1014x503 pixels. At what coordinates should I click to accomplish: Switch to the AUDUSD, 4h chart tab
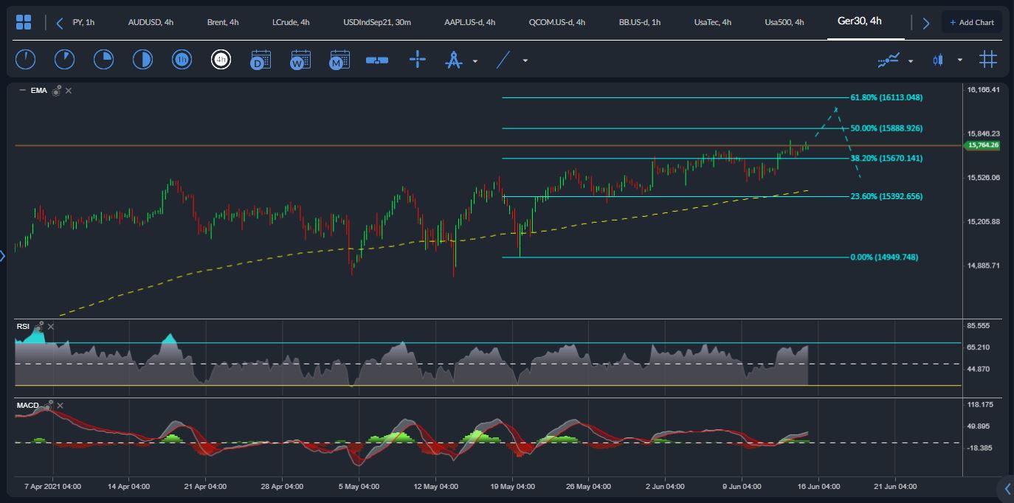point(151,22)
